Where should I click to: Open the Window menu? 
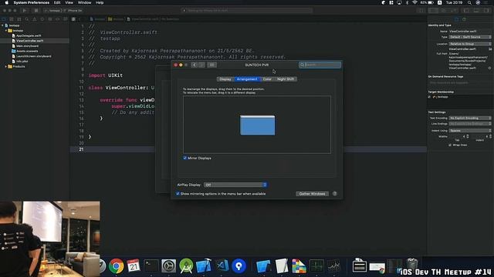pos(84,2)
